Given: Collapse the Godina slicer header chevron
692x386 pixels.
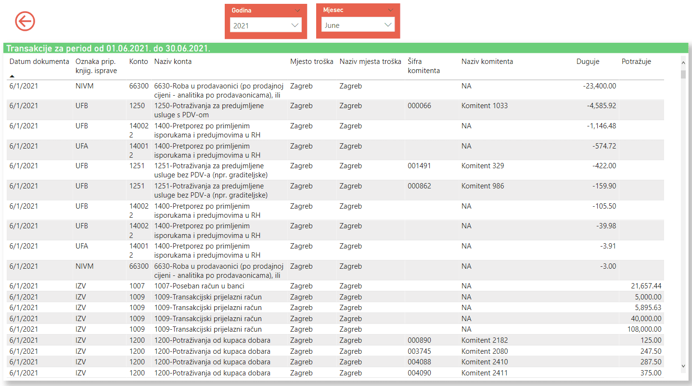Looking at the screenshot, I should (x=297, y=10).
